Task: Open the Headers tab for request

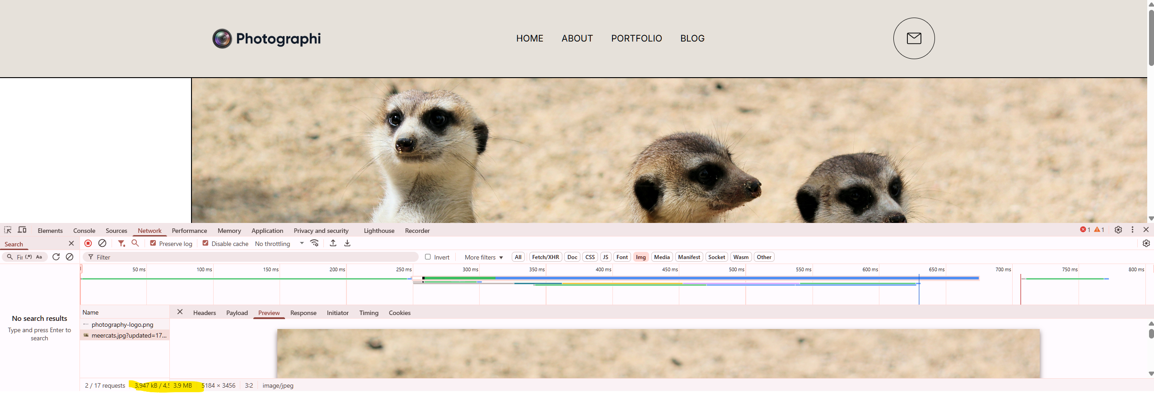Action: [x=204, y=313]
